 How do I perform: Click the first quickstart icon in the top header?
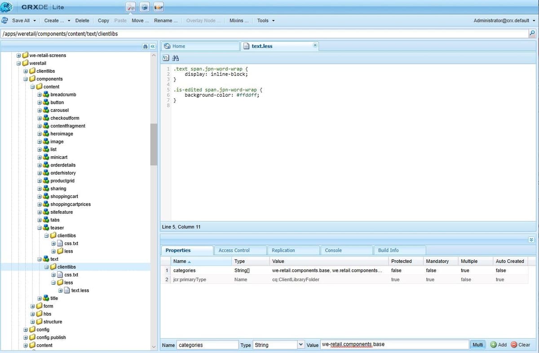tap(131, 7)
